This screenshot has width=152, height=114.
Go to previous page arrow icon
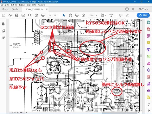click(36, 15)
